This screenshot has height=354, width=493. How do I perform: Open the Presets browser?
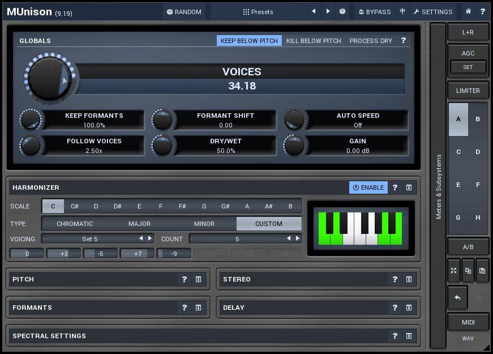pos(258,12)
